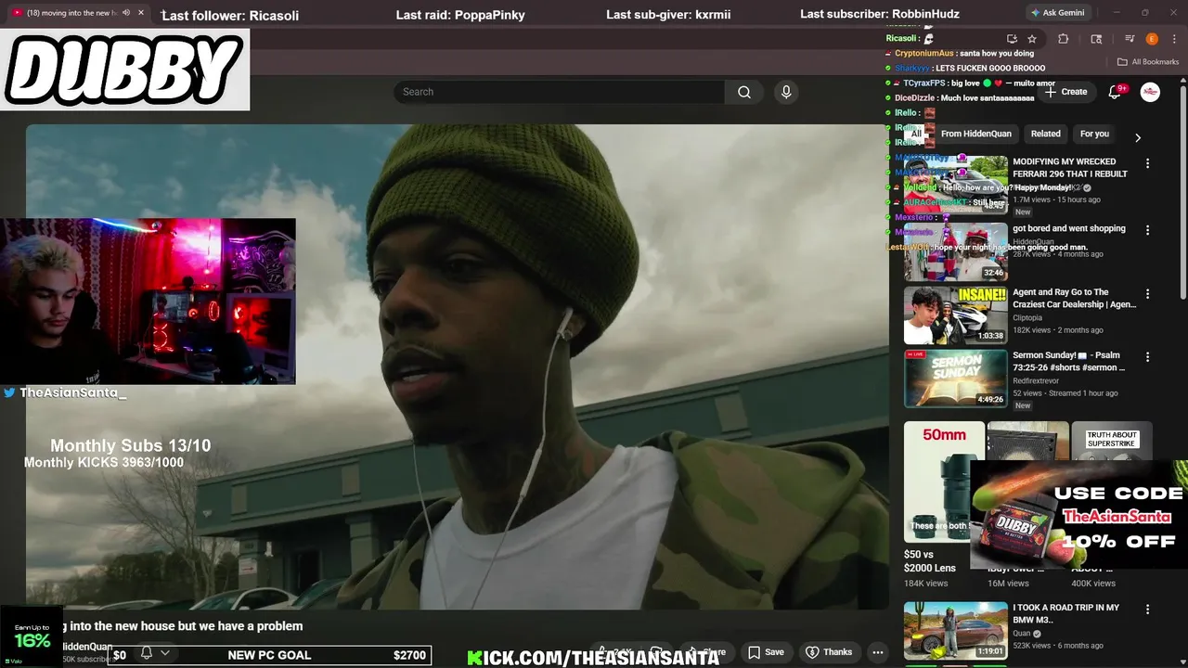Open 'MODIFYING MY WRECKED FERRARI 296' video title
This screenshot has height=668, width=1188.
[1070, 168]
